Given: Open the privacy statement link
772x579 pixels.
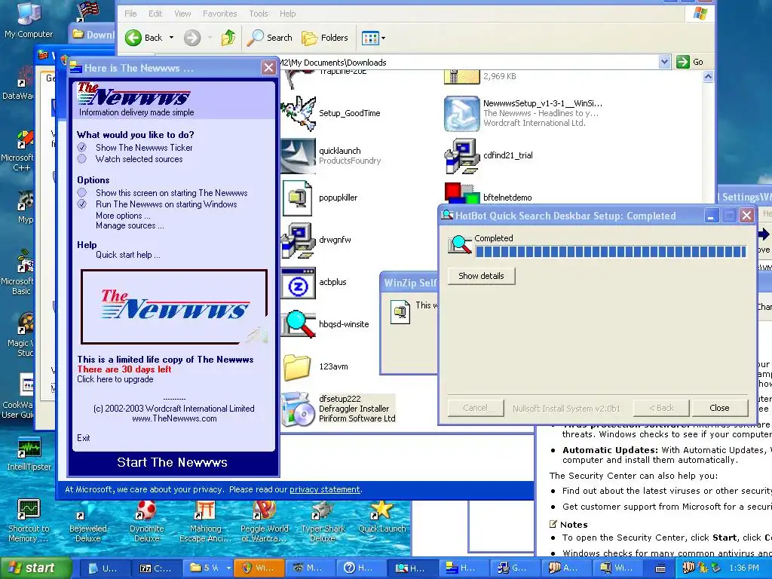Looking at the screenshot, I should point(325,489).
